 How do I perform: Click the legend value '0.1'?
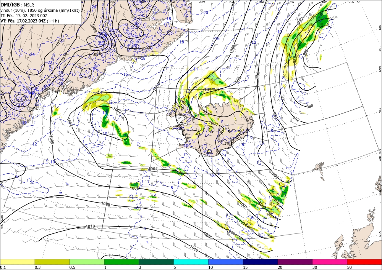(x=2, y=267)
